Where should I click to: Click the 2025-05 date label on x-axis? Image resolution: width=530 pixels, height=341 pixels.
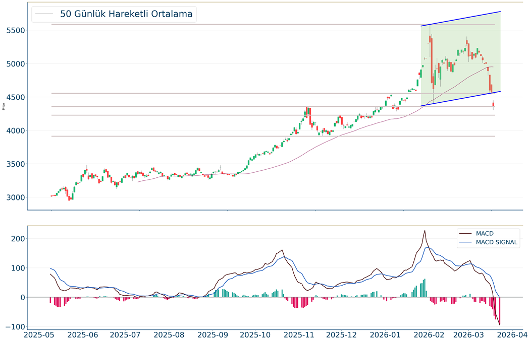pos(40,334)
